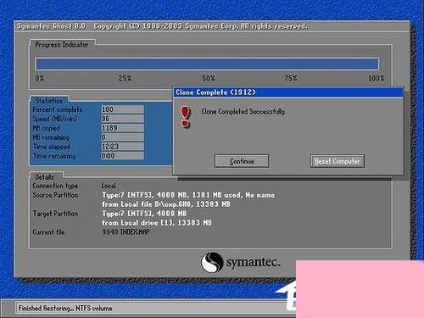Select the MB copied value field
Screen dimensions: 424x318
pos(123,128)
